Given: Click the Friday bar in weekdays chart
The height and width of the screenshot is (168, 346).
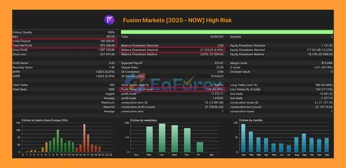Looking at the screenshot, I should (x=200, y=147).
